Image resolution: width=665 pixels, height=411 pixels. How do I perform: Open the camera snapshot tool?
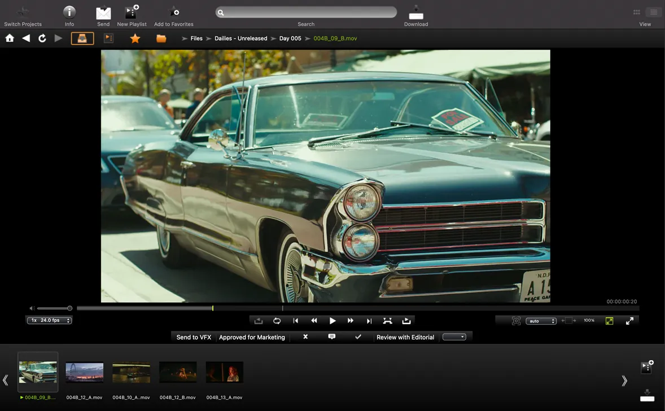(x=516, y=321)
